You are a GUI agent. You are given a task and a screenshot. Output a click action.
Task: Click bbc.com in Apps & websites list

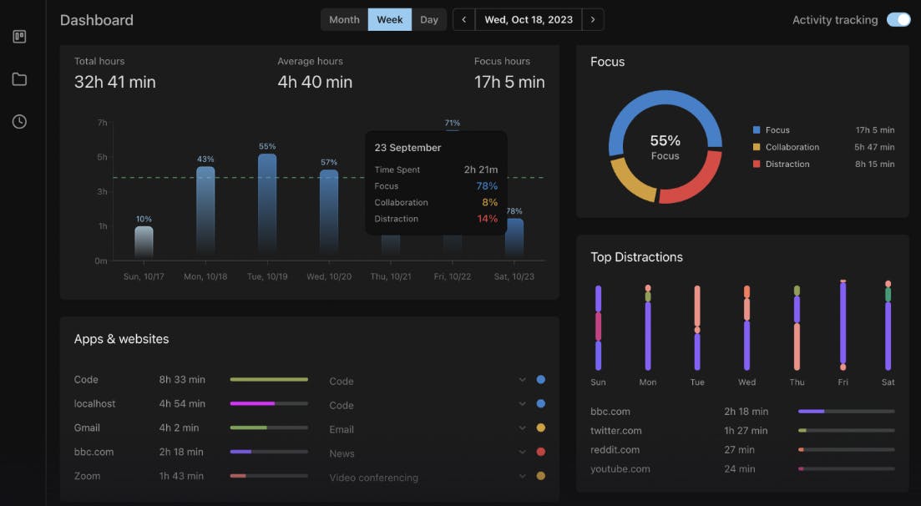click(94, 452)
